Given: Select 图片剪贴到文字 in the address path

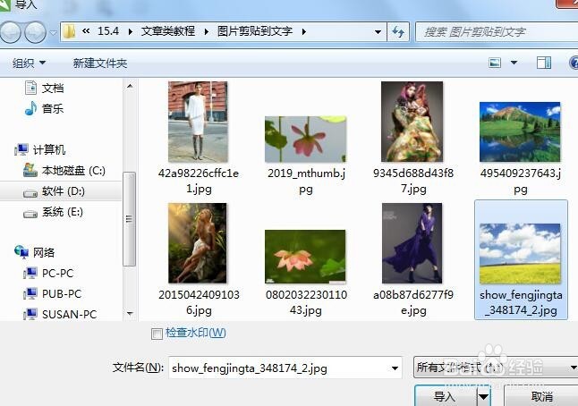Looking at the screenshot, I should pyautogui.click(x=255, y=31).
